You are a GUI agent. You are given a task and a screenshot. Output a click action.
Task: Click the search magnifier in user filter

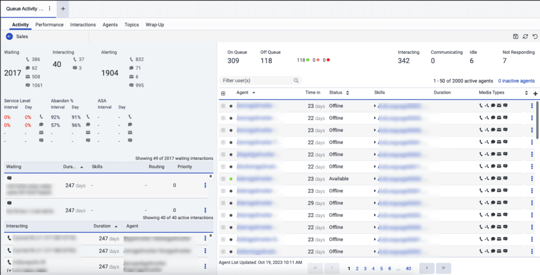point(296,81)
